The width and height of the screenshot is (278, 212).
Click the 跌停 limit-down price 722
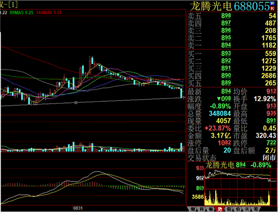click(271, 143)
